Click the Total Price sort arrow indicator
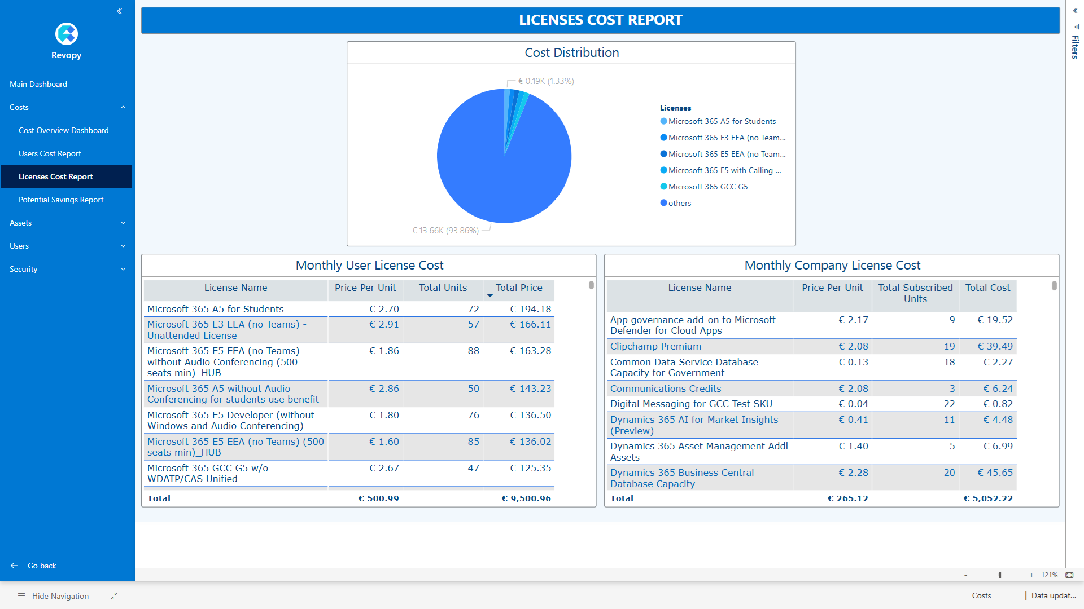Viewport: 1084px width, 609px height. [489, 296]
